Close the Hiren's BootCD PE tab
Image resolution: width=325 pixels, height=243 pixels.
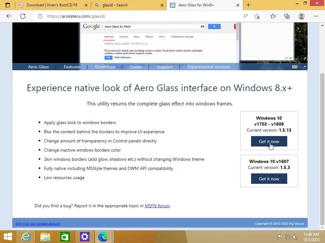coord(86,5)
